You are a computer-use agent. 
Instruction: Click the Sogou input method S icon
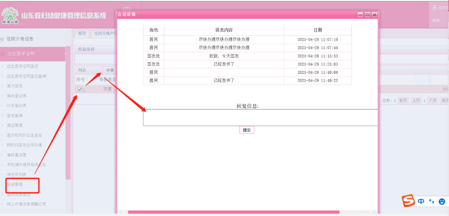coord(407,201)
